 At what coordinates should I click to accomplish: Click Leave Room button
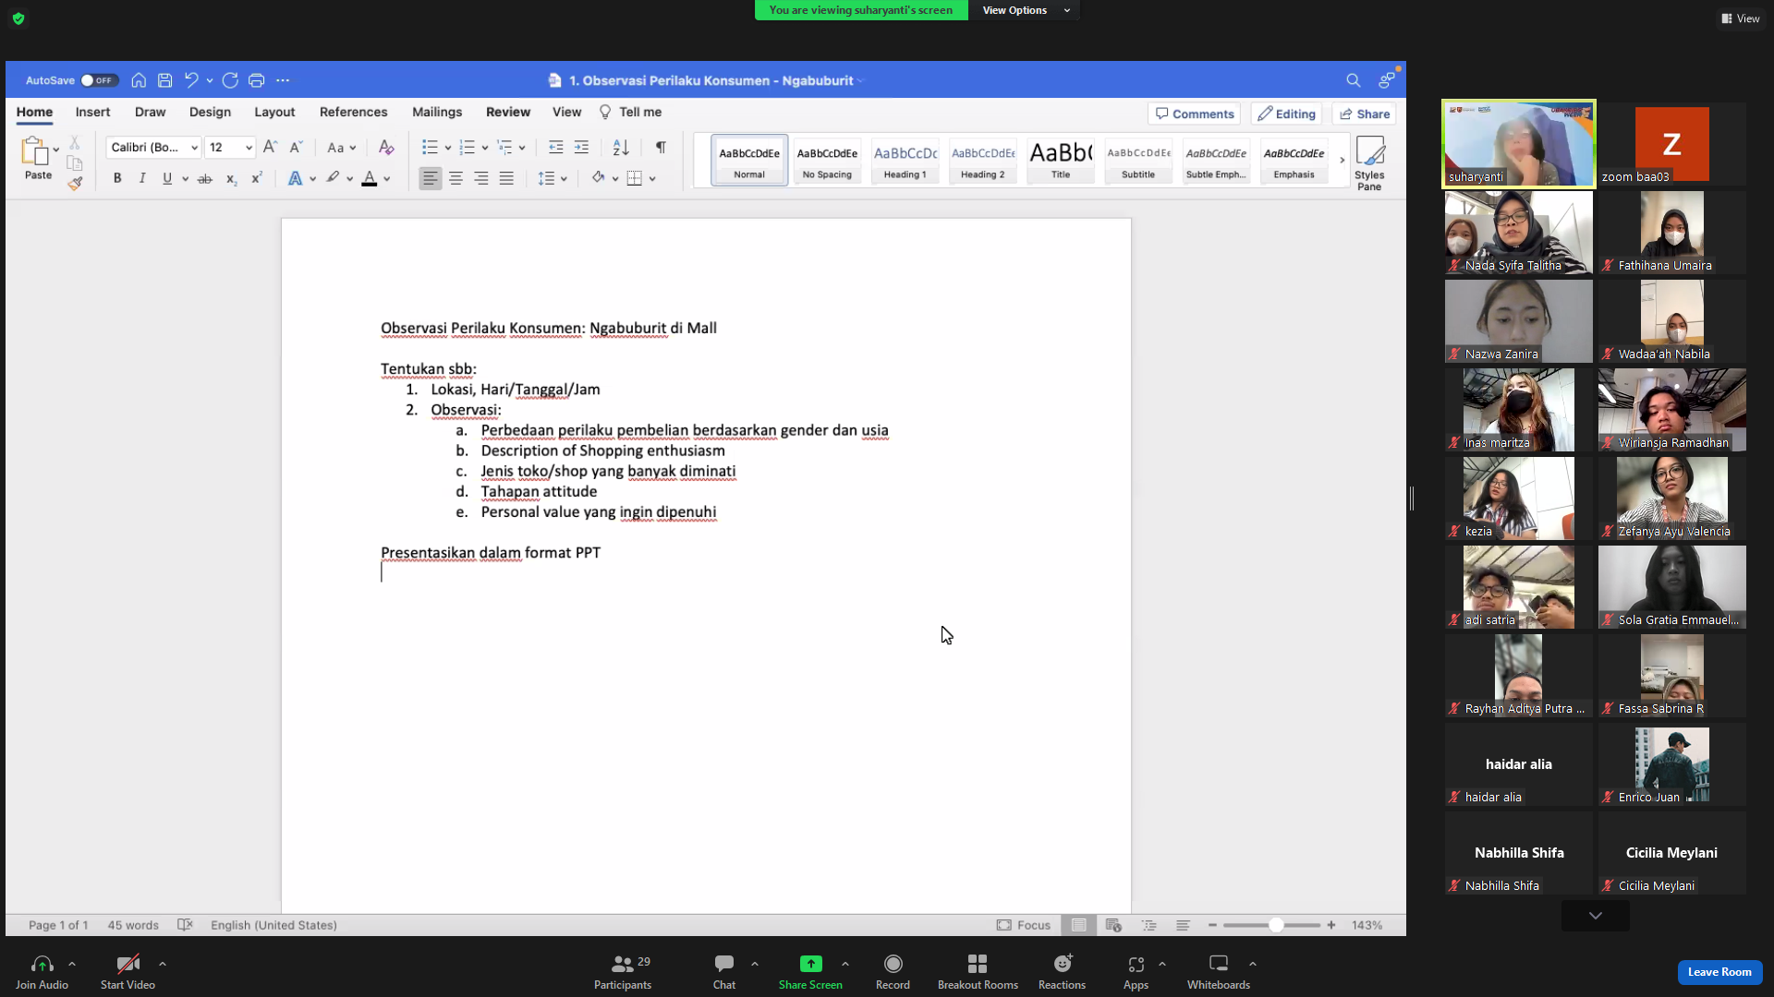point(1719,971)
